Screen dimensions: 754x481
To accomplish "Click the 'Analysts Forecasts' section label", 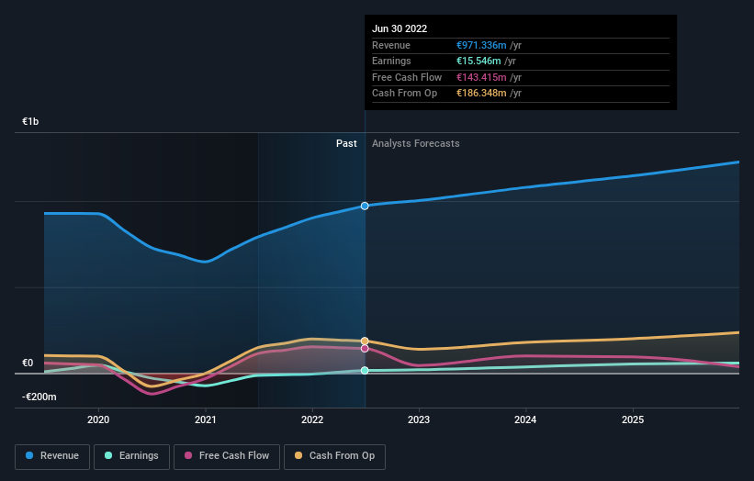I will [x=415, y=144].
